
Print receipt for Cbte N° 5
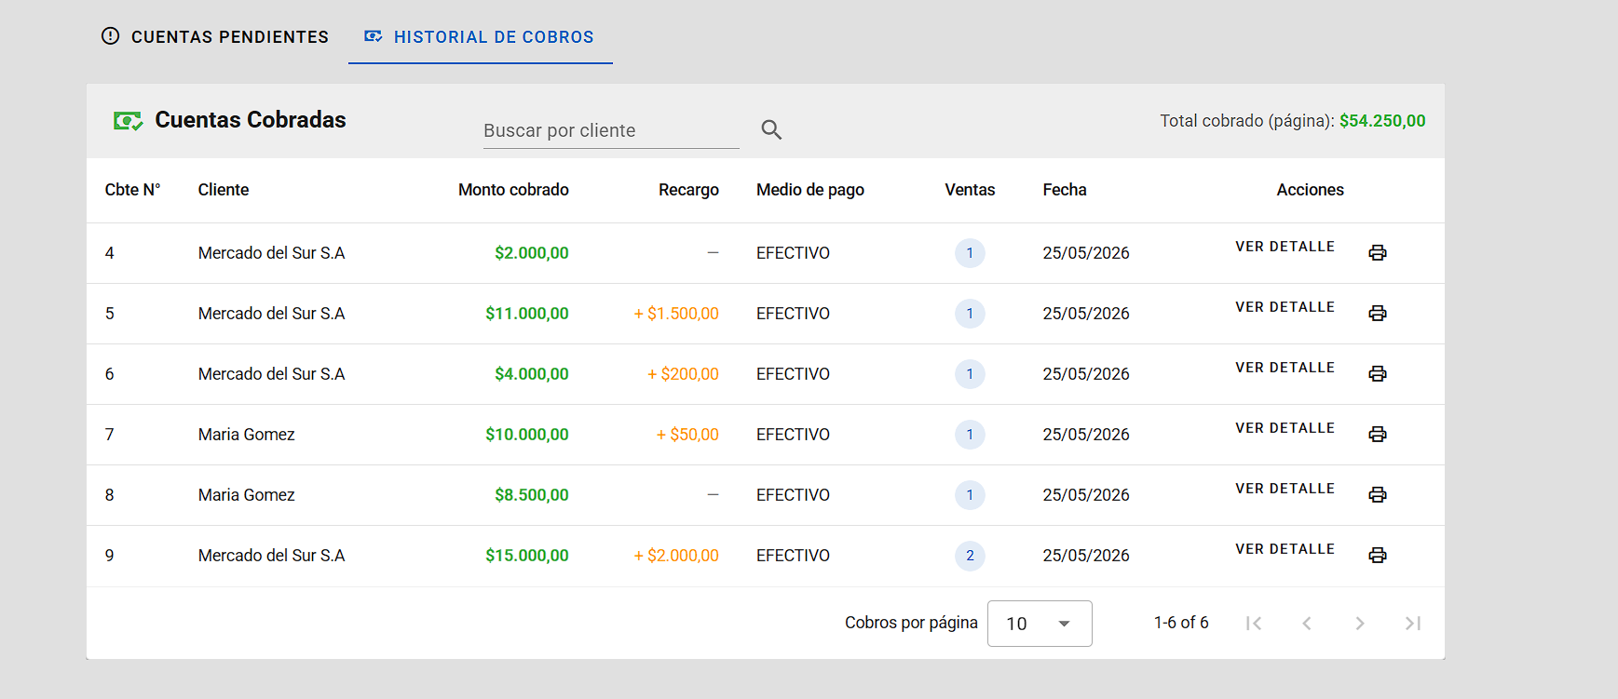(x=1378, y=314)
